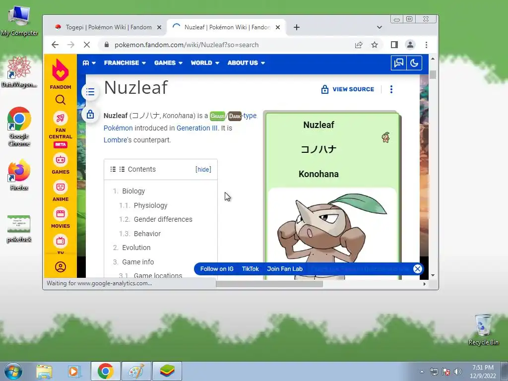
Task: Open the Windows Start button
Action: pyautogui.click(x=13, y=371)
